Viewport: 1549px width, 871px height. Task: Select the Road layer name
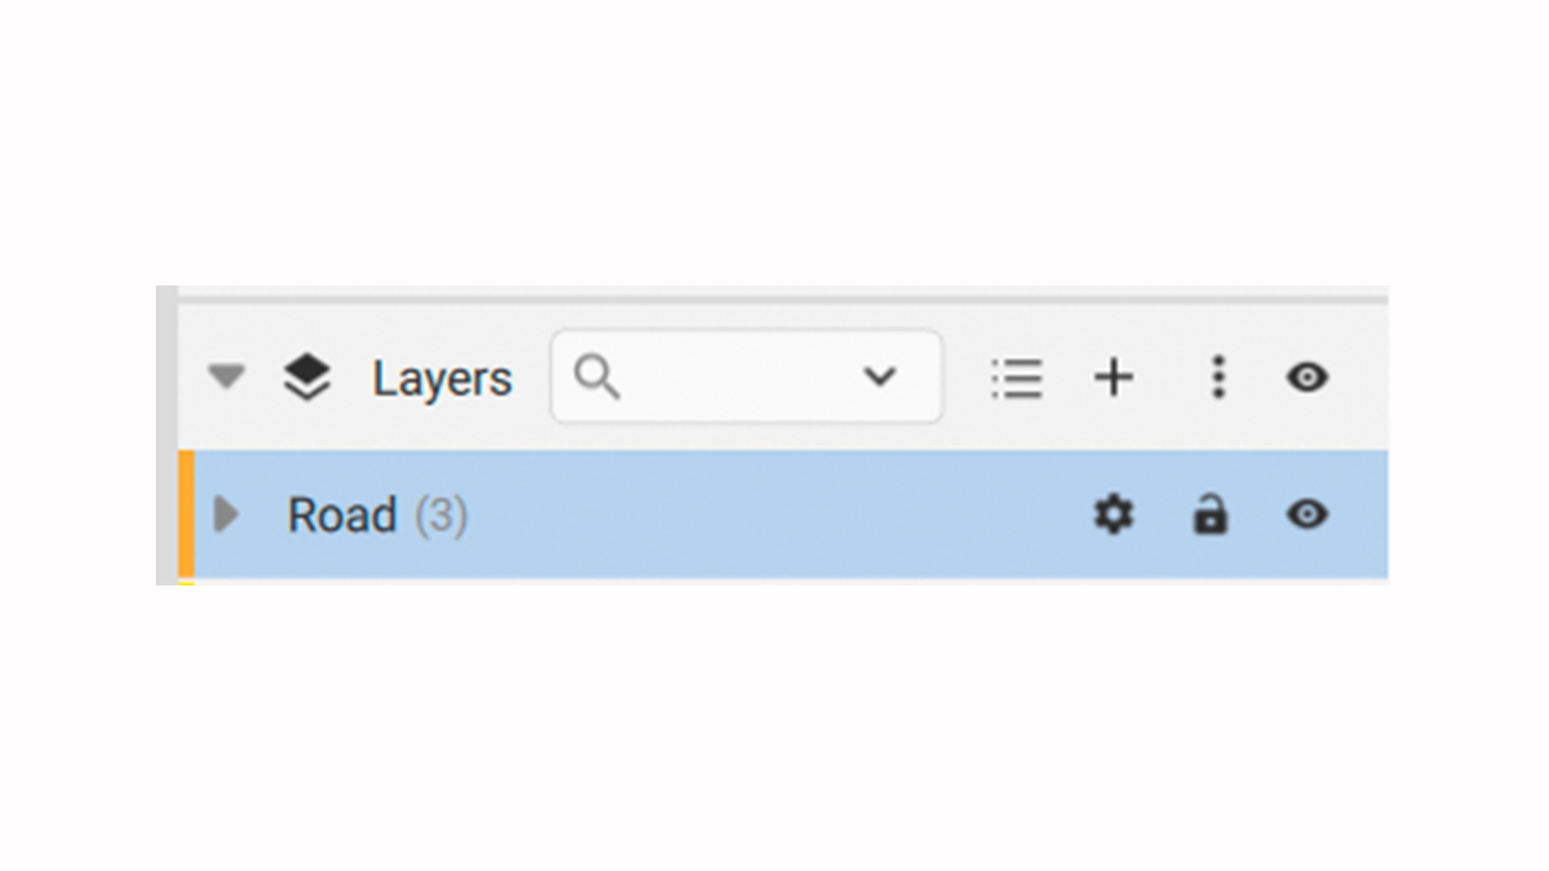point(343,514)
